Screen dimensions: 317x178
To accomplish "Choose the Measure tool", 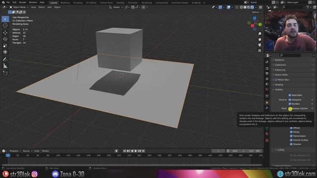I will click(x=5, y=66).
